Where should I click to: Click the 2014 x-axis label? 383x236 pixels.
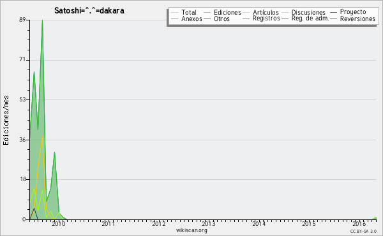click(x=259, y=223)
